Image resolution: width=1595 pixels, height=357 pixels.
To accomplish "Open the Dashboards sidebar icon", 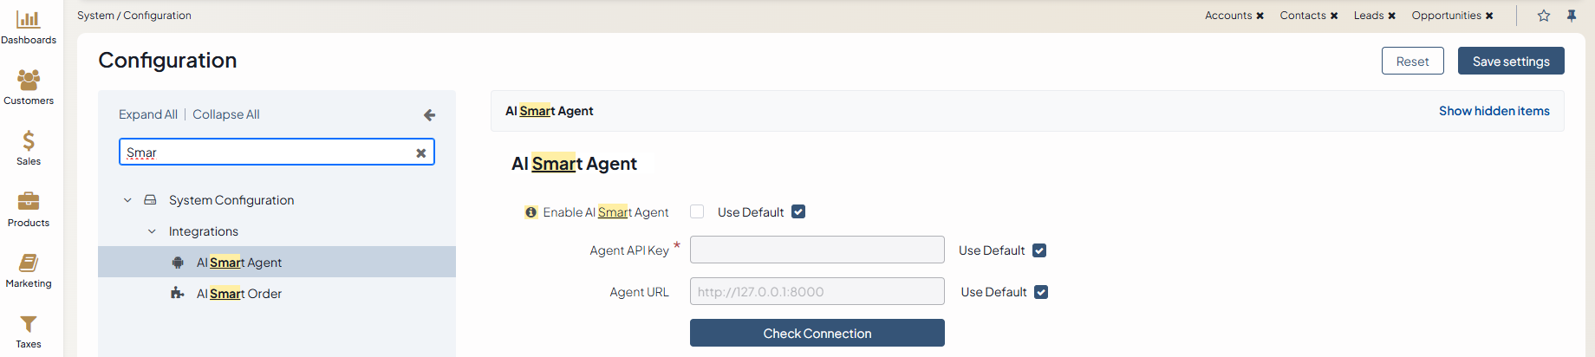I will [x=29, y=20].
